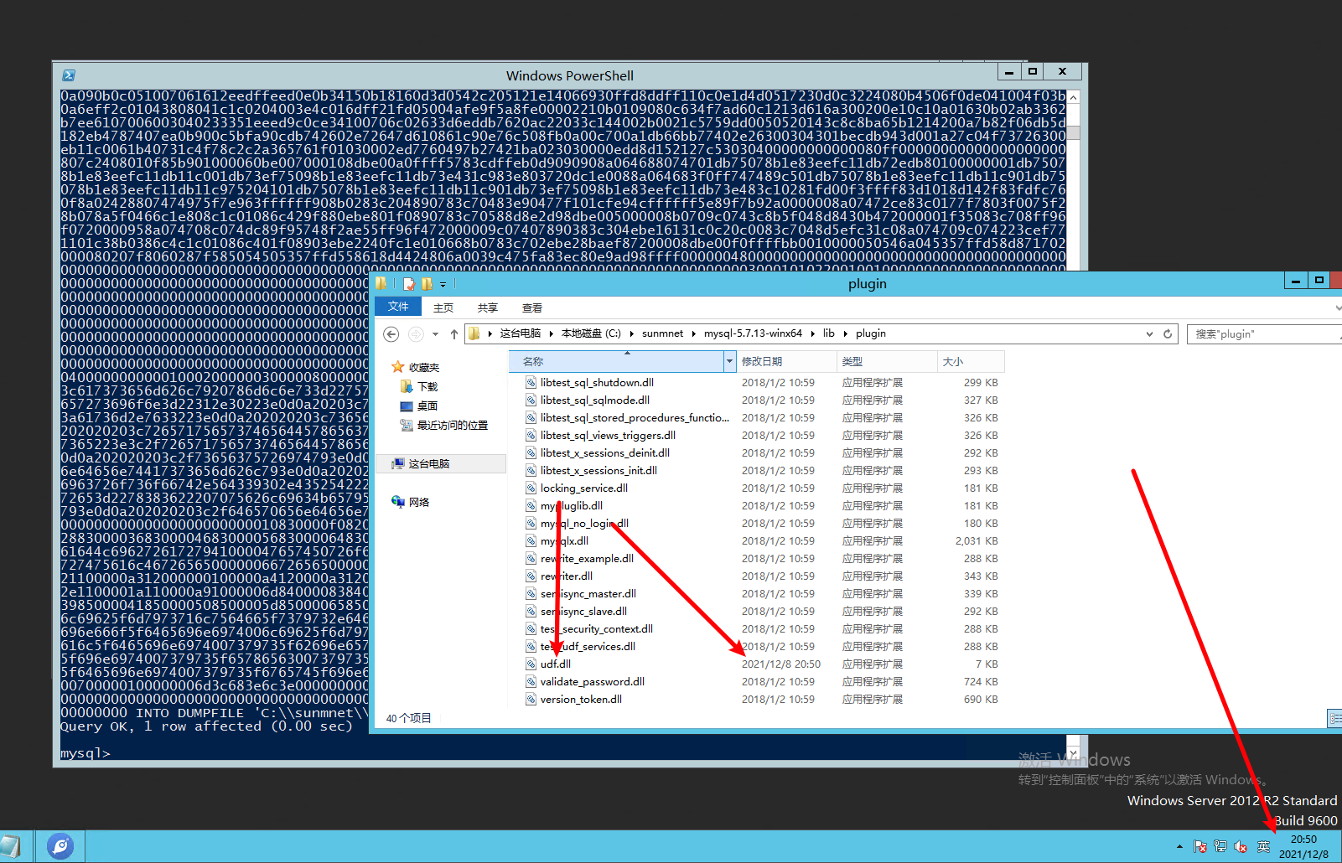Expand the arrow after sunmnet in breadcrumb

694,333
